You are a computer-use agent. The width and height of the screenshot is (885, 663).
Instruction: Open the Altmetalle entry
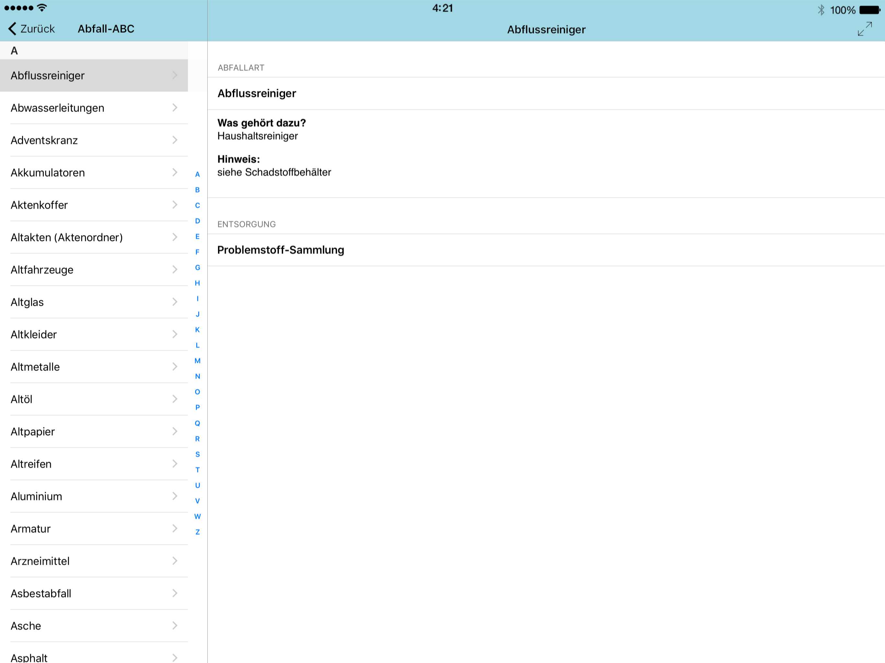[94, 367]
